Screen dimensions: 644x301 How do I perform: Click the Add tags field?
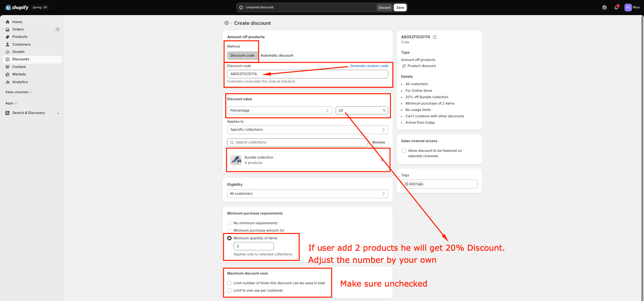click(439, 184)
